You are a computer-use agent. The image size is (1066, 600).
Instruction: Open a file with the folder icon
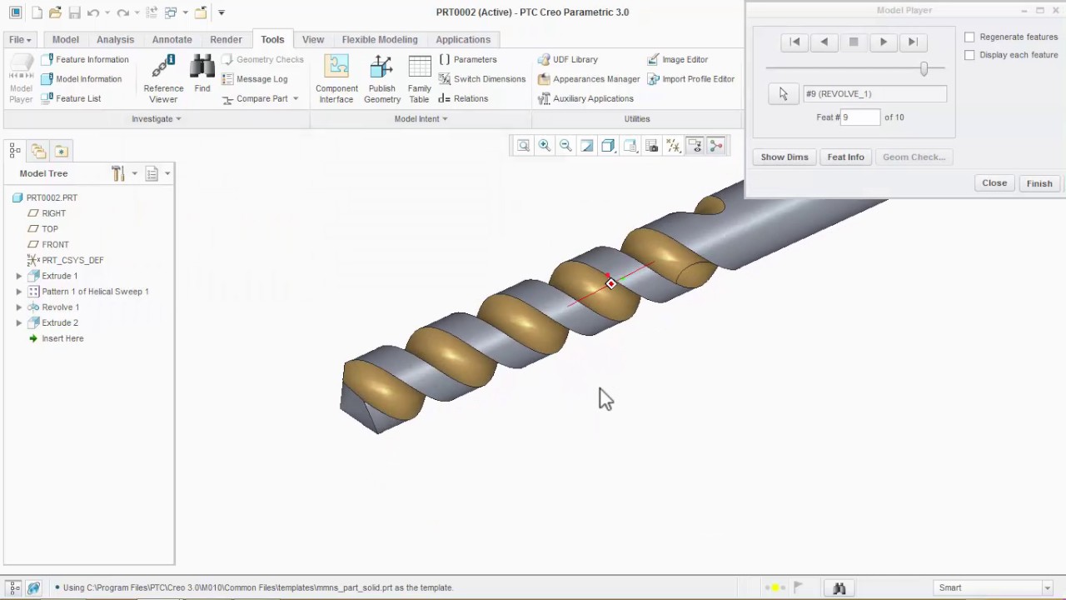click(x=55, y=12)
